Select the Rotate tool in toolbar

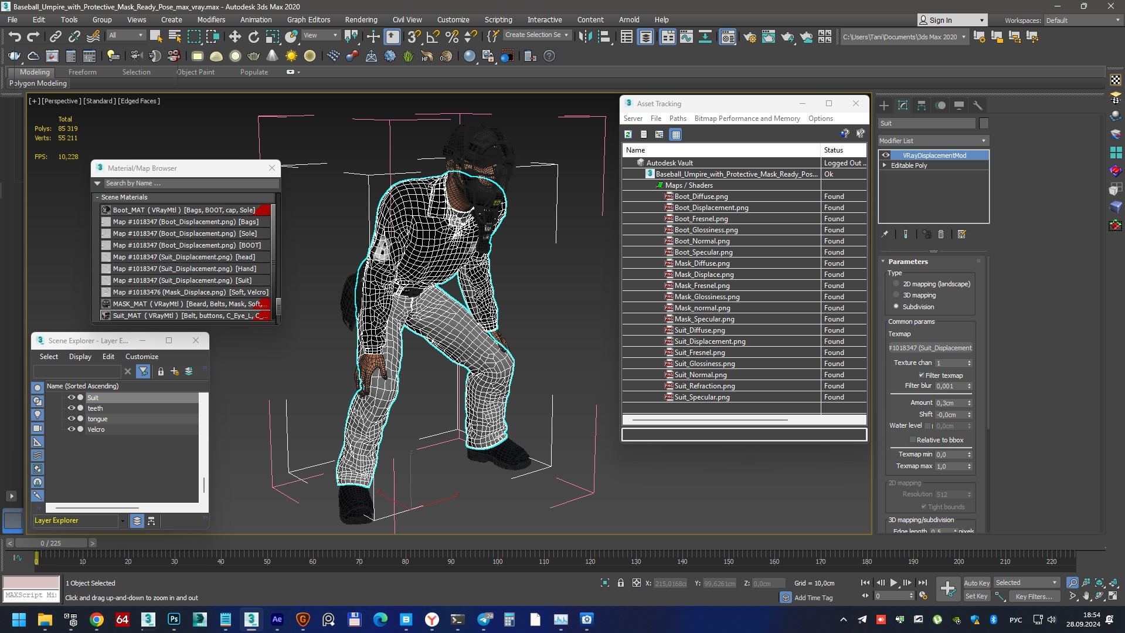tap(253, 37)
